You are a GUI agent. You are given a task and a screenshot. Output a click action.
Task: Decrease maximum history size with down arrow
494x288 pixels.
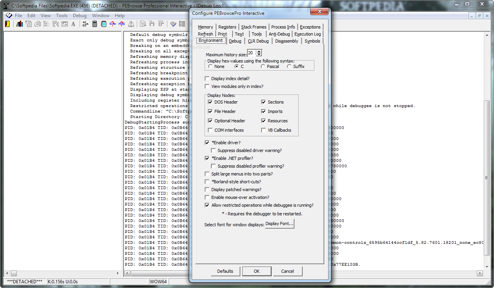click(259, 54)
